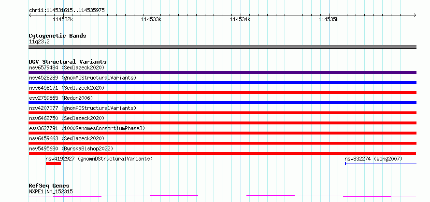This screenshot has width=430, height=202.
Task: Click the left arrowhead of the ruler
Action: point(30,15)
